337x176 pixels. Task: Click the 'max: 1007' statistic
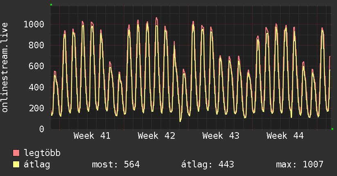click(x=300, y=165)
